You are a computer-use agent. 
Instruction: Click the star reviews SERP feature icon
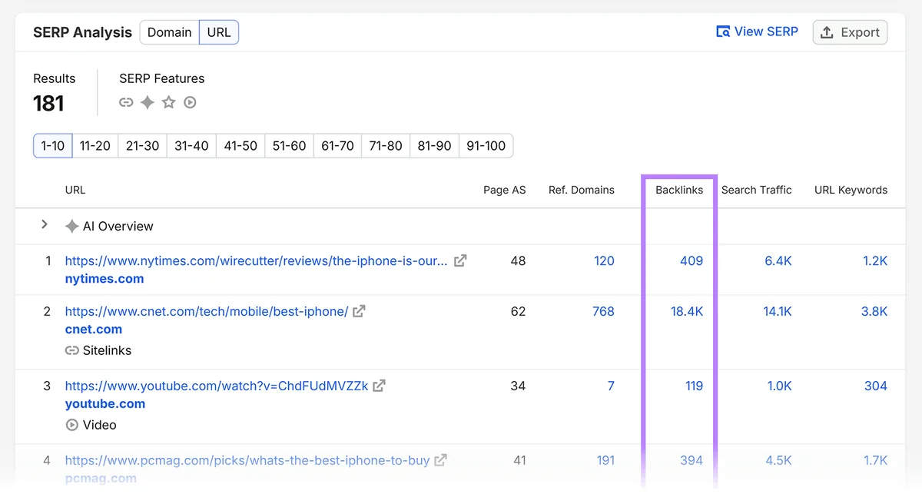tap(169, 102)
